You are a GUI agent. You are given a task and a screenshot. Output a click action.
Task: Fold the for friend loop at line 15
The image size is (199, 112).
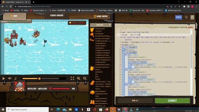pyautogui.click(x=137, y=62)
